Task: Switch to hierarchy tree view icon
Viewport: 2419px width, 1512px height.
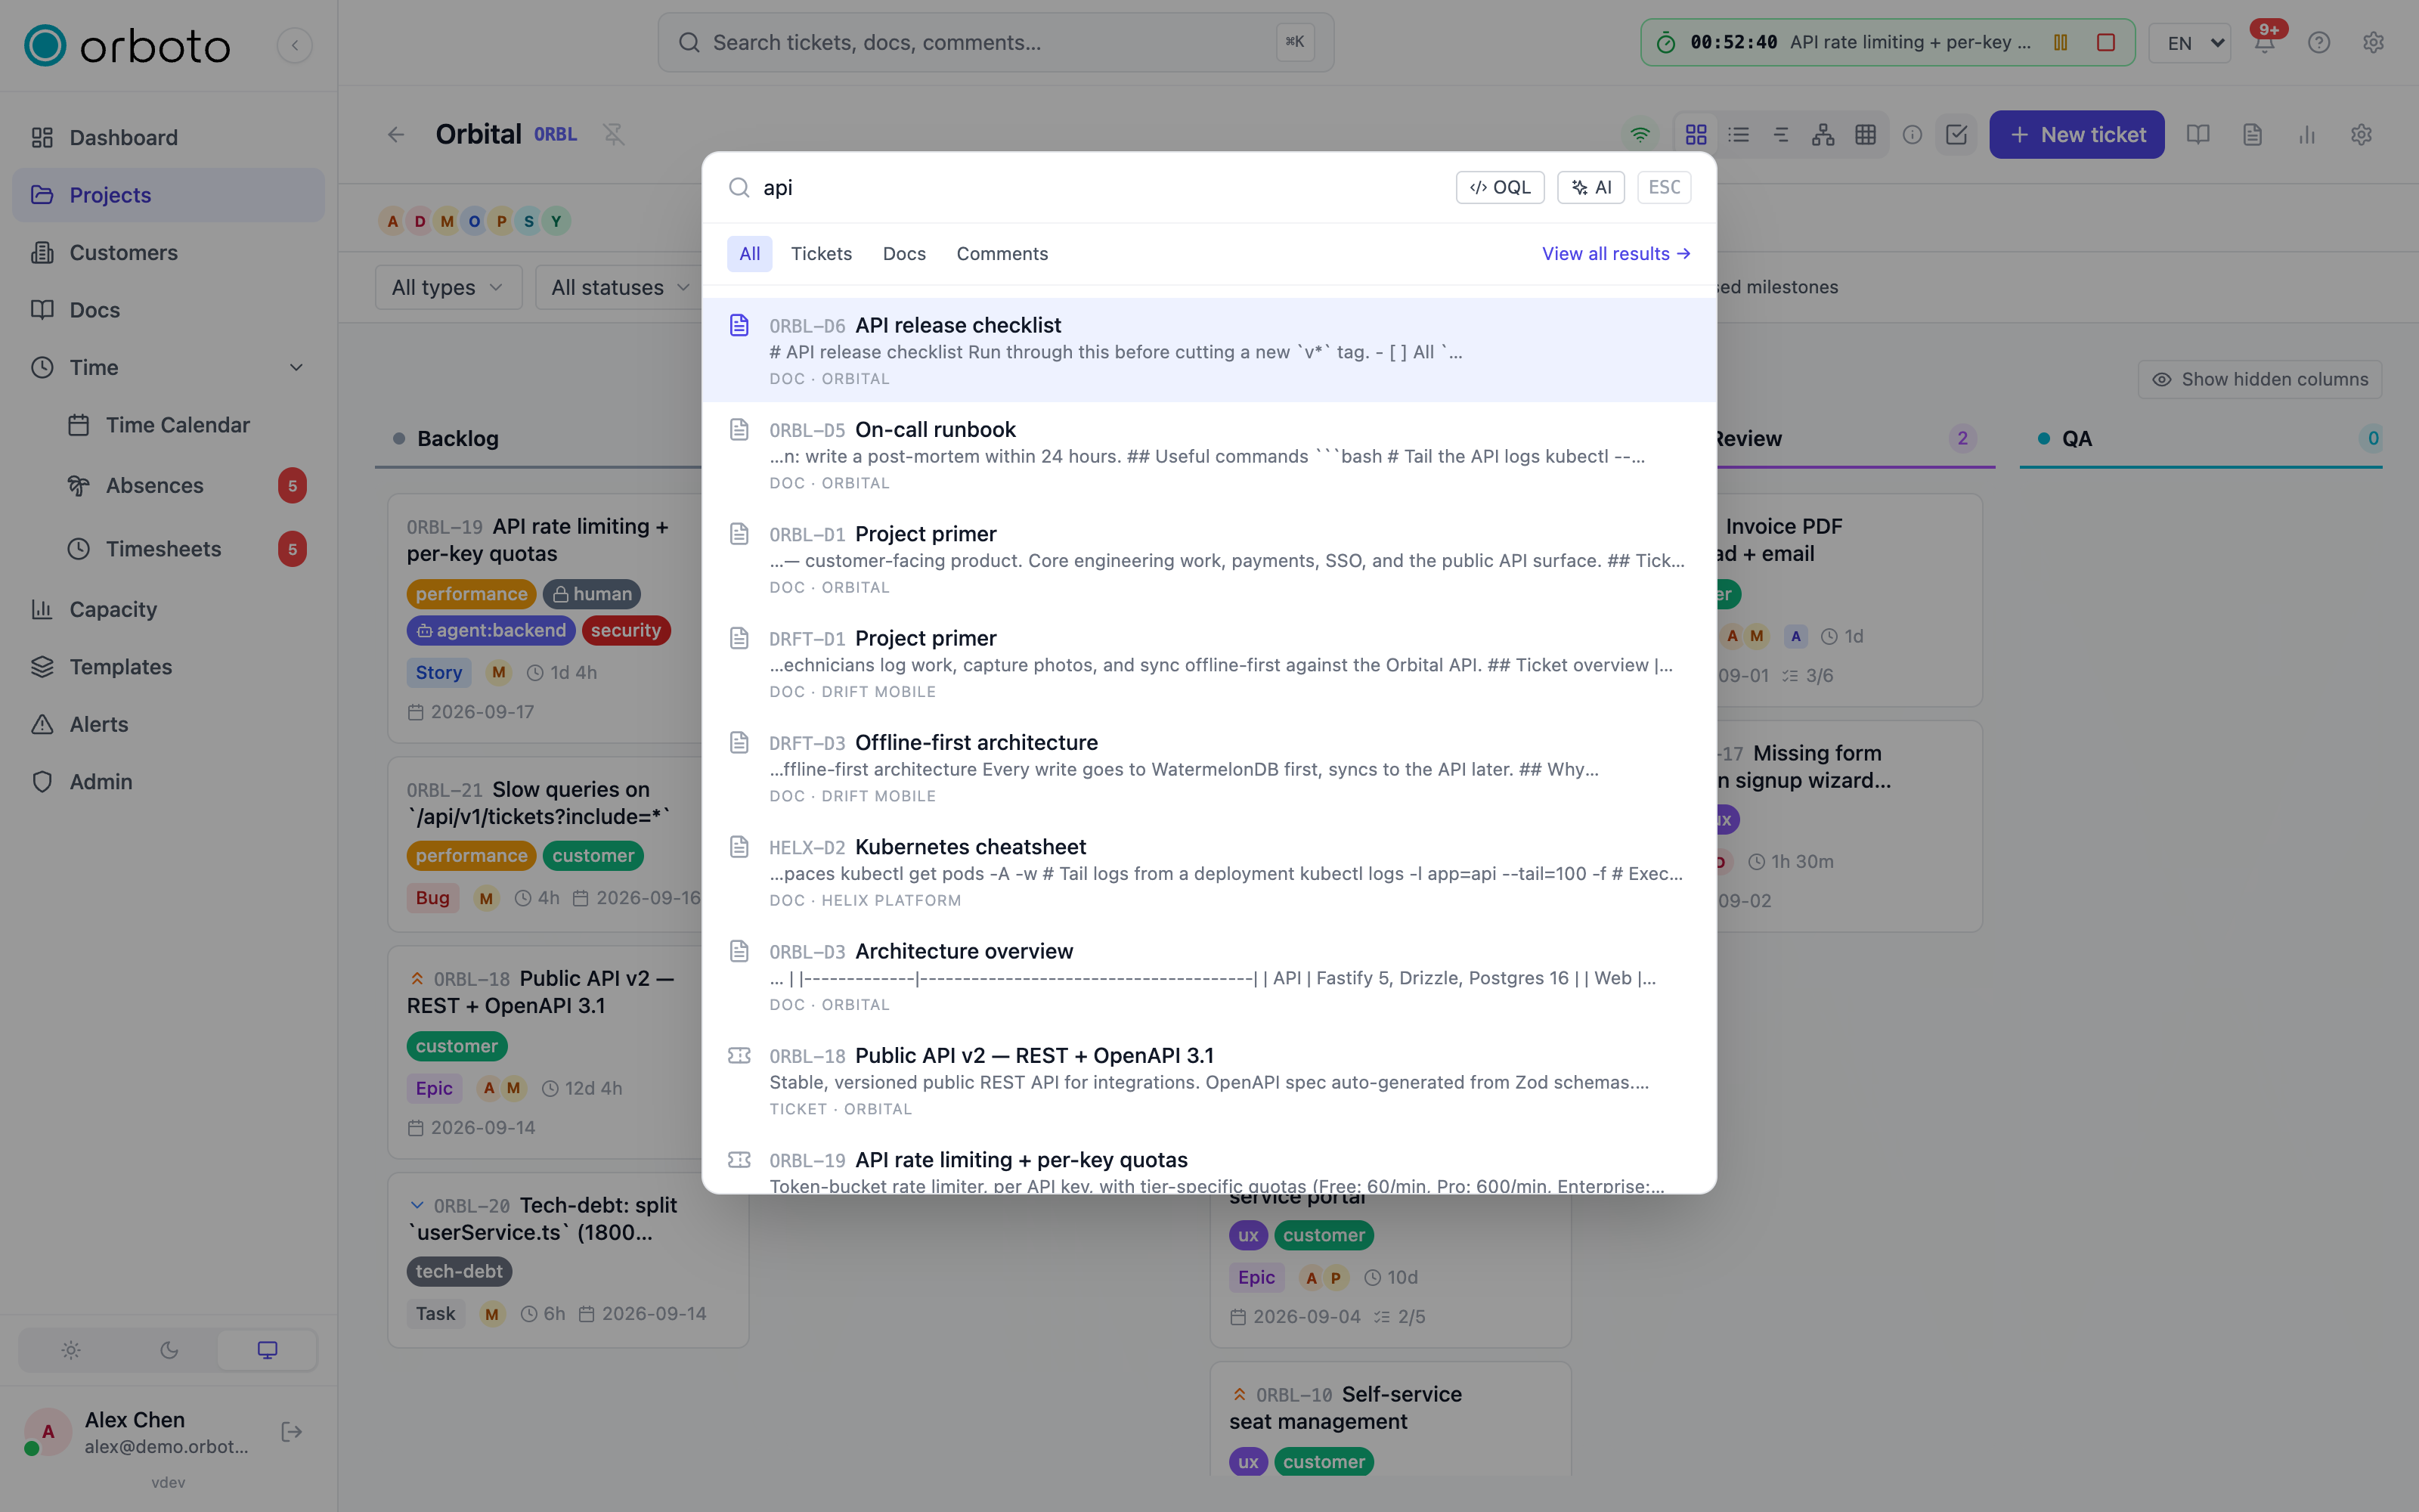Action: pos(1823,134)
